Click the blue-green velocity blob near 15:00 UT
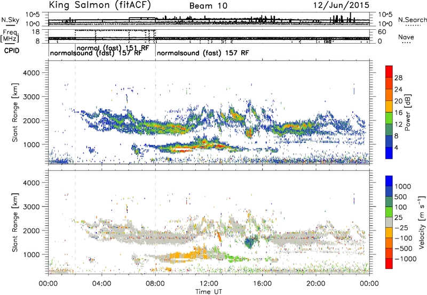This screenshot has height=295, width=427. click(x=250, y=242)
